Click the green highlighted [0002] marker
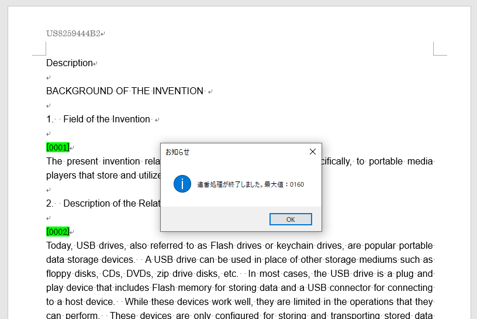 click(x=58, y=232)
